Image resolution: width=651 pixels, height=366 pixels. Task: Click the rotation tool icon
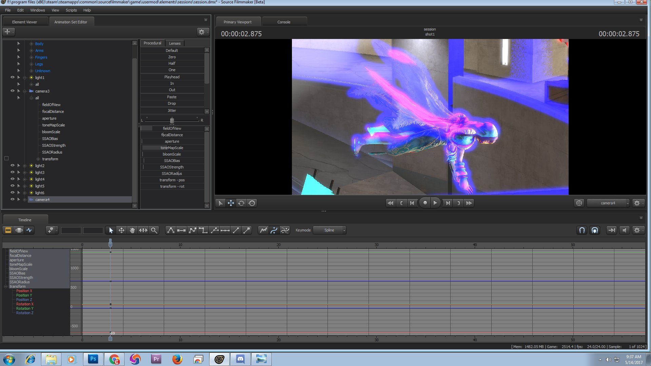pos(241,203)
